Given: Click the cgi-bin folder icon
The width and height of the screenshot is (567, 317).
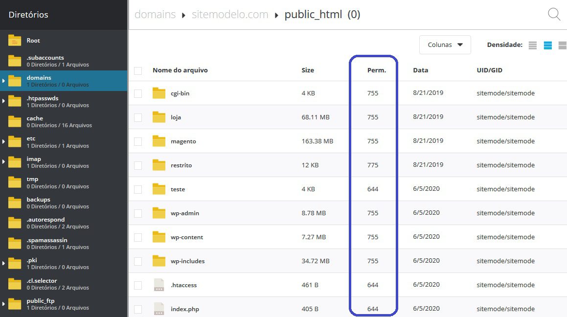Looking at the screenshot, I should (x=159, y=93).
